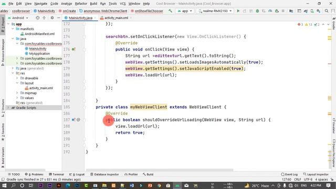Open Project panel gear settings
The image size is (336, 189).
click(52, 18)
